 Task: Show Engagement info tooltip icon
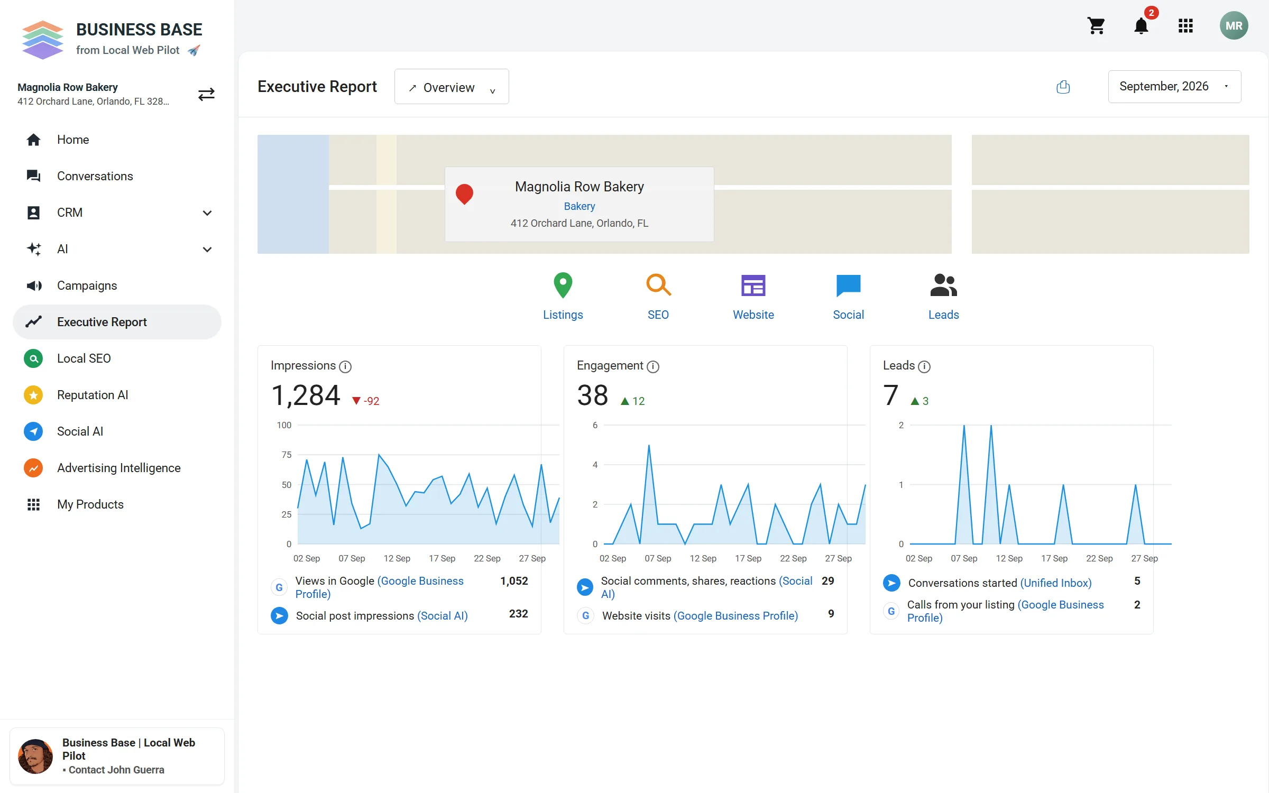(x=653, y=366)
